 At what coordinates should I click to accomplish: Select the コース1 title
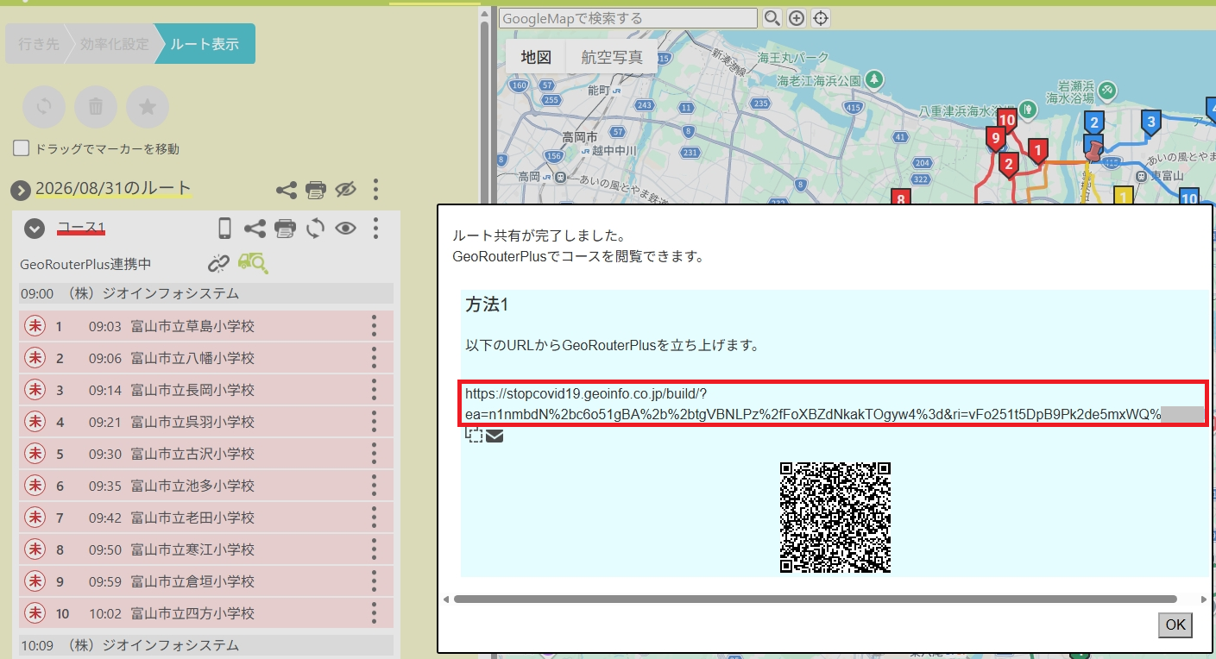[81, 229]
